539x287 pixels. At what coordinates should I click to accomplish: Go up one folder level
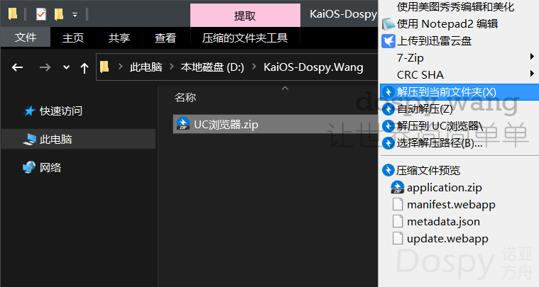click(85, 68)
